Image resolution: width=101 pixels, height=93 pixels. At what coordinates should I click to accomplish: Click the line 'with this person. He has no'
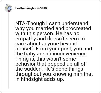[x=47, y=33]
